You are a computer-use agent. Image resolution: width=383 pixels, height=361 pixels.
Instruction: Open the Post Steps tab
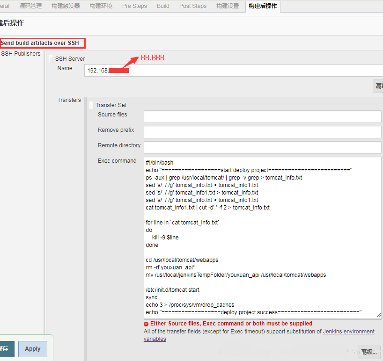[193, 6]
